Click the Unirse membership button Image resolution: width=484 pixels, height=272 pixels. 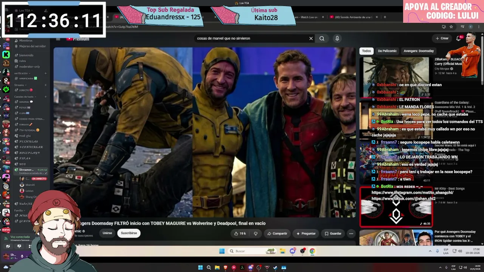click(x=107, y=233)
